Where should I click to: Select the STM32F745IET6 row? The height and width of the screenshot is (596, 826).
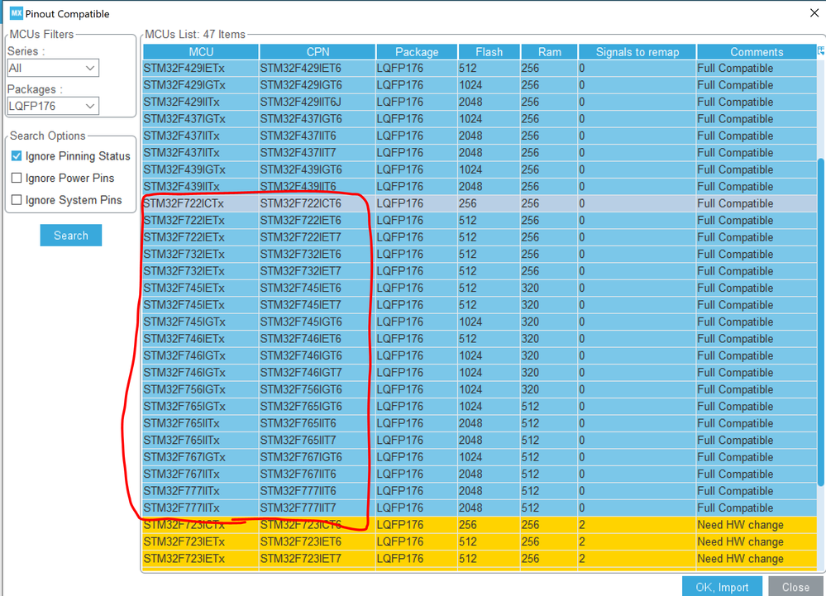(318, 288)
